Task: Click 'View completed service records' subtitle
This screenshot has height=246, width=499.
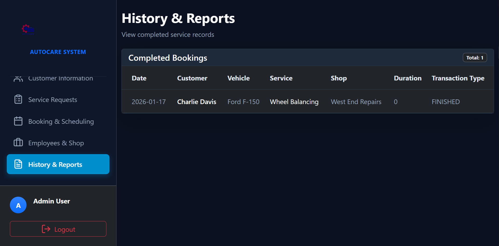Action: click(x=168, y=35)
